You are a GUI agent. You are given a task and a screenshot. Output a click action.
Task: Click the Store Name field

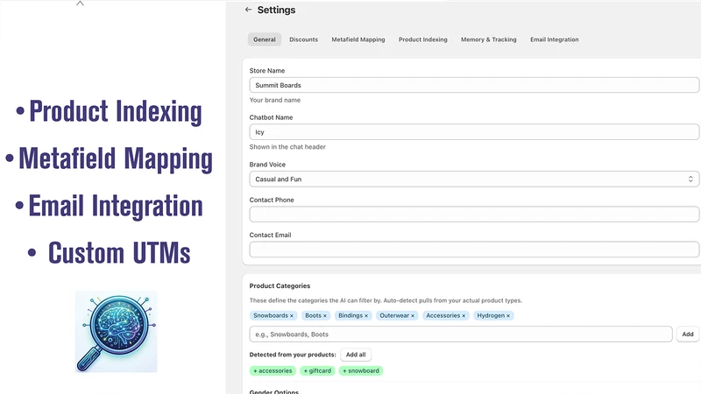click(x=474, y=85)
